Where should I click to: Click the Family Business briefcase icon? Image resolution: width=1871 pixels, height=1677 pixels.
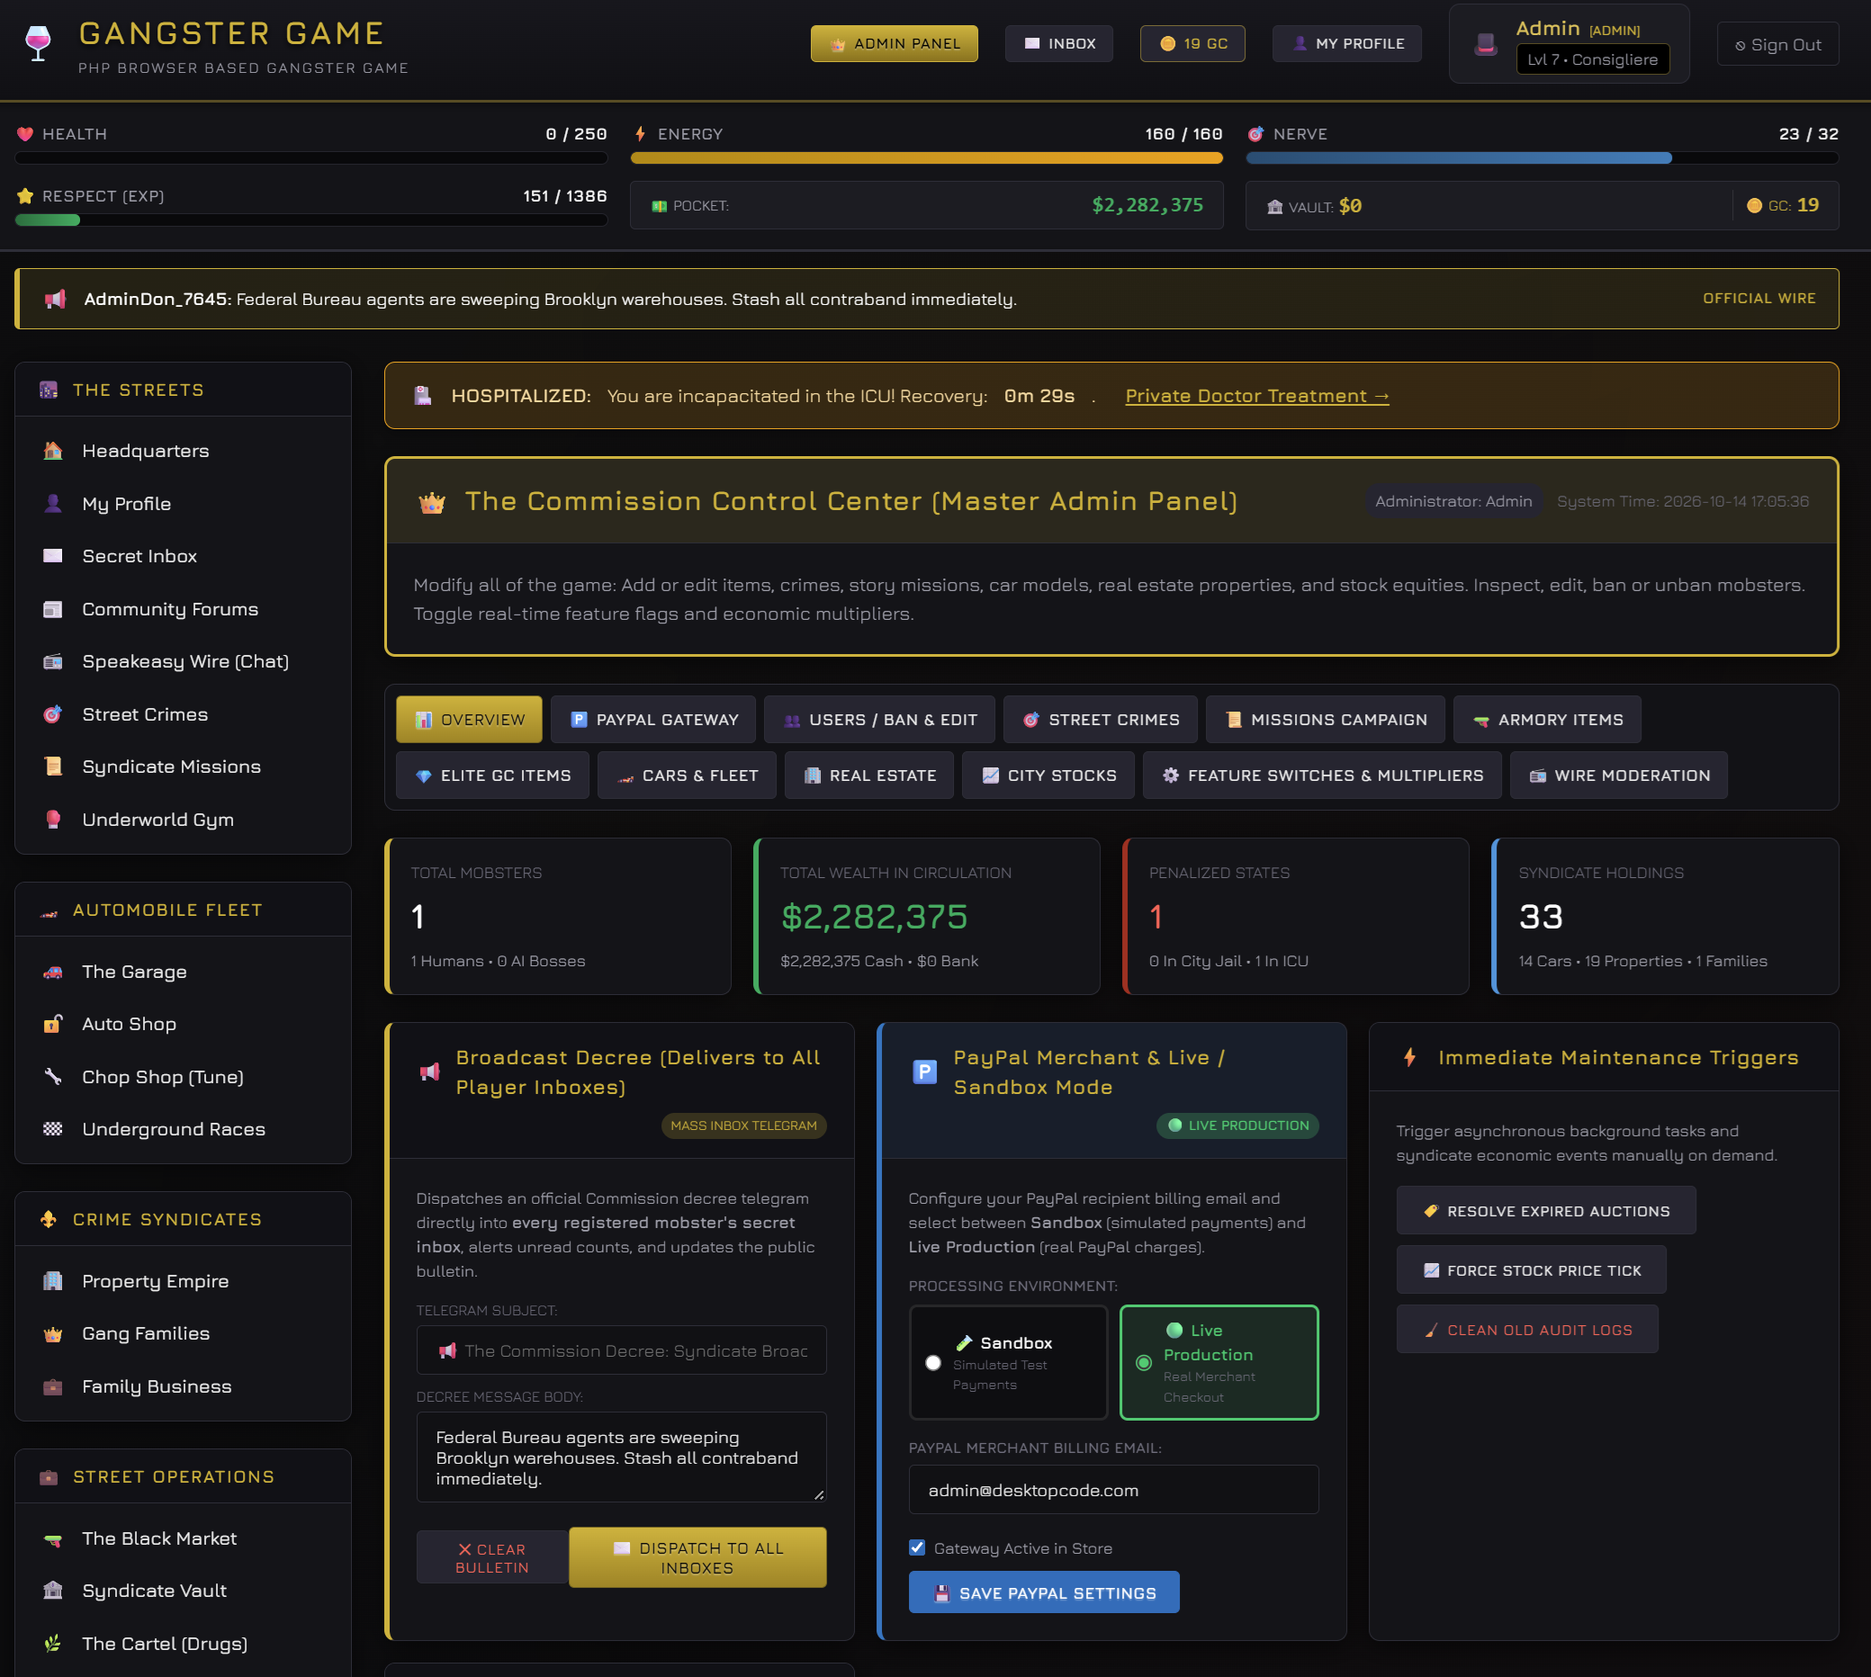(x=52, y=1386)
